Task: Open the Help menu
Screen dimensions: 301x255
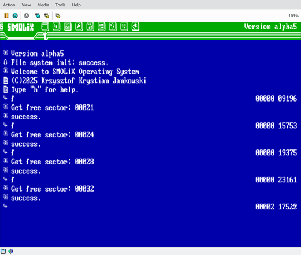Action: click(x=76, y=5)
